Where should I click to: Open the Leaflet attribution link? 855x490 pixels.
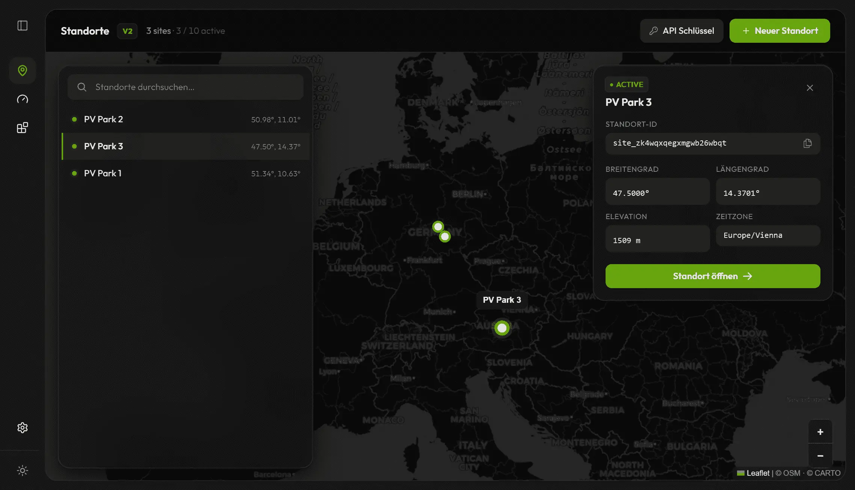click(x=753, y=473)
